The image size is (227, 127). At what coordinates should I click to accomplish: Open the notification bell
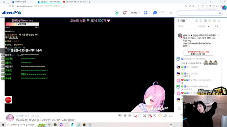point(124,13)
